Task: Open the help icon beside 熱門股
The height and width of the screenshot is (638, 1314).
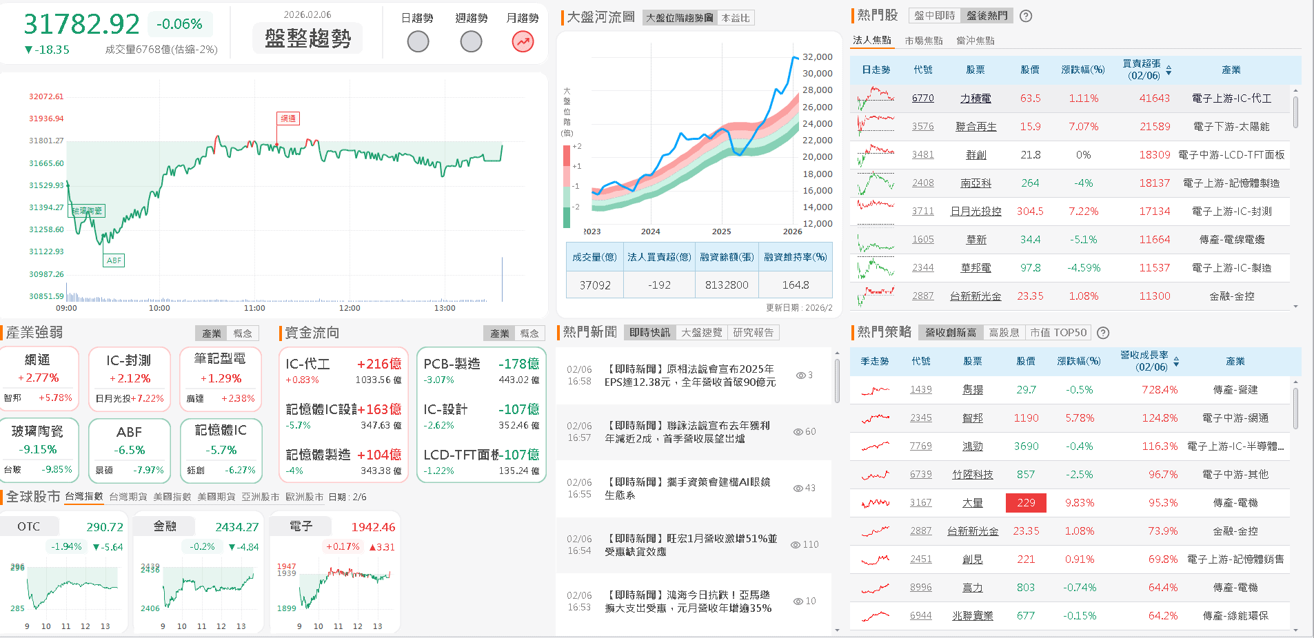Action: [x=1025, y=15]
